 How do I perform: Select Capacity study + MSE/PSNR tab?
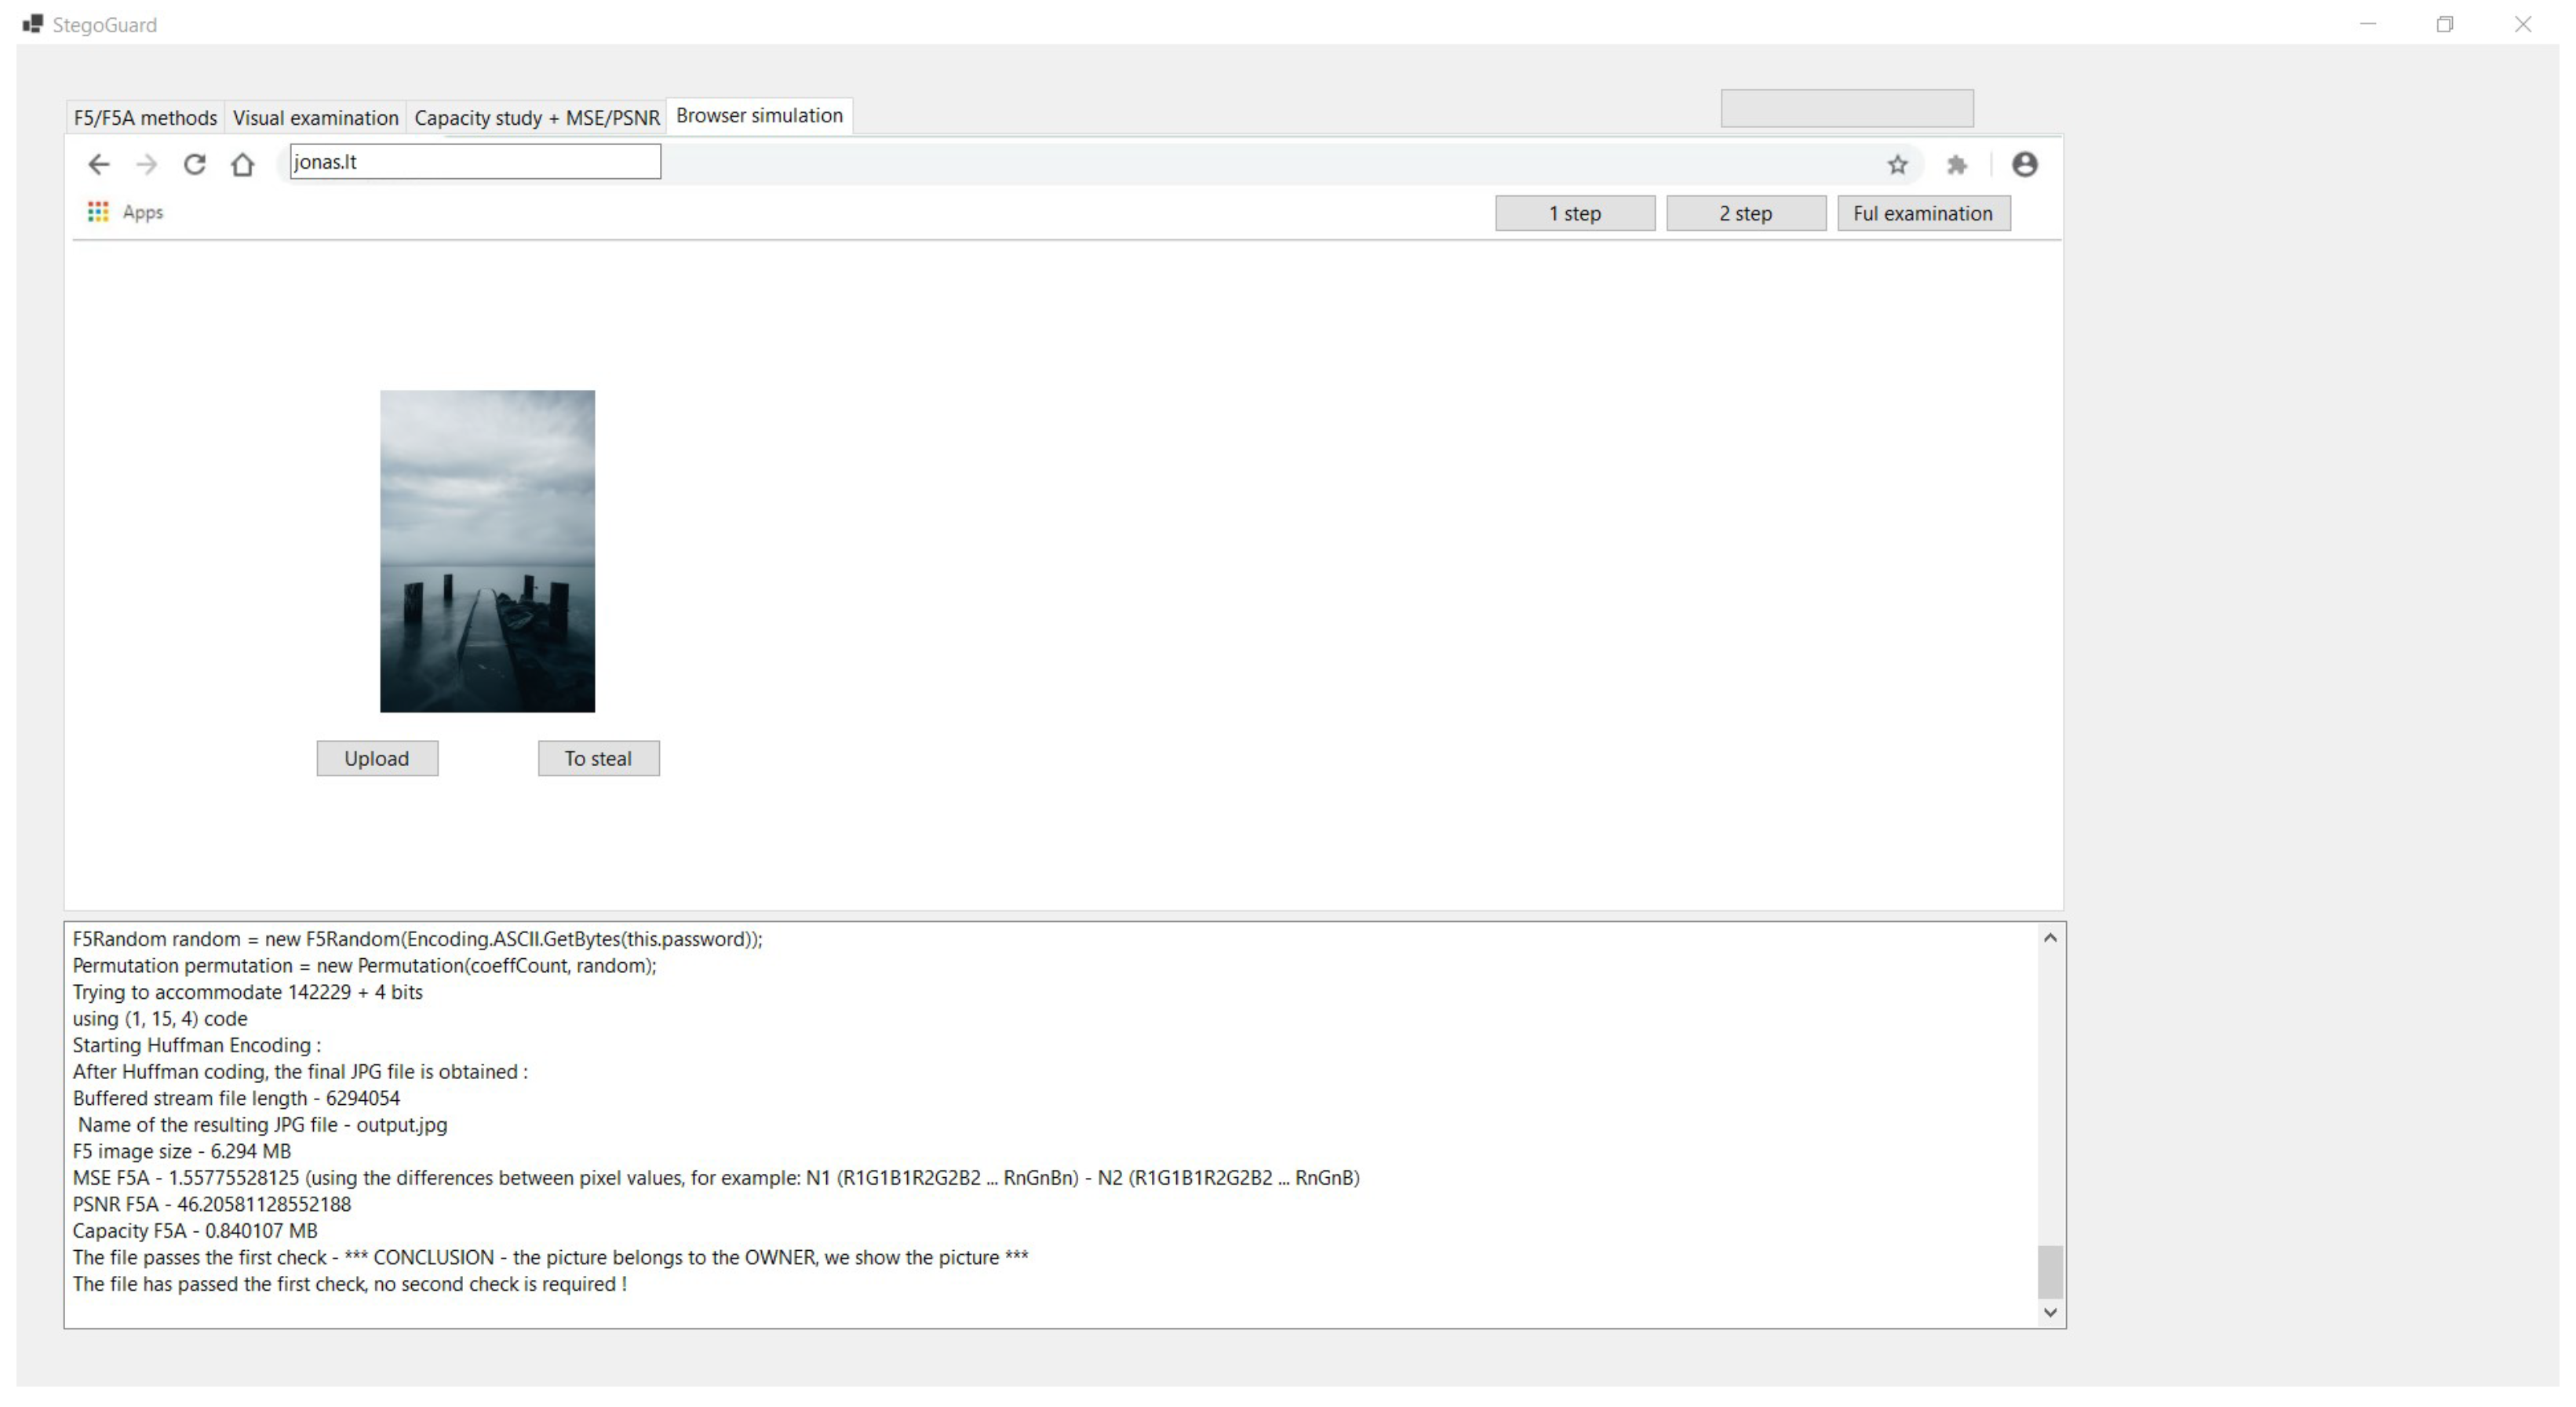(x=537, y=118)
